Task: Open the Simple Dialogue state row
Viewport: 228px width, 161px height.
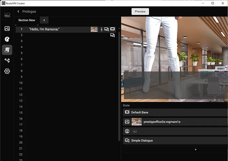Action: (175, 141)
